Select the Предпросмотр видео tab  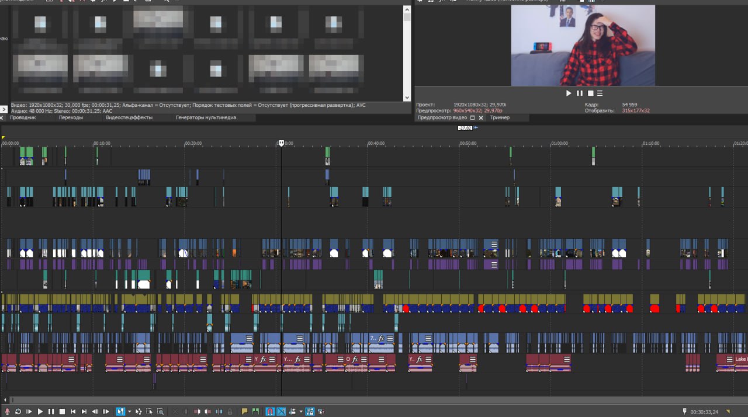tap(442, 117)
